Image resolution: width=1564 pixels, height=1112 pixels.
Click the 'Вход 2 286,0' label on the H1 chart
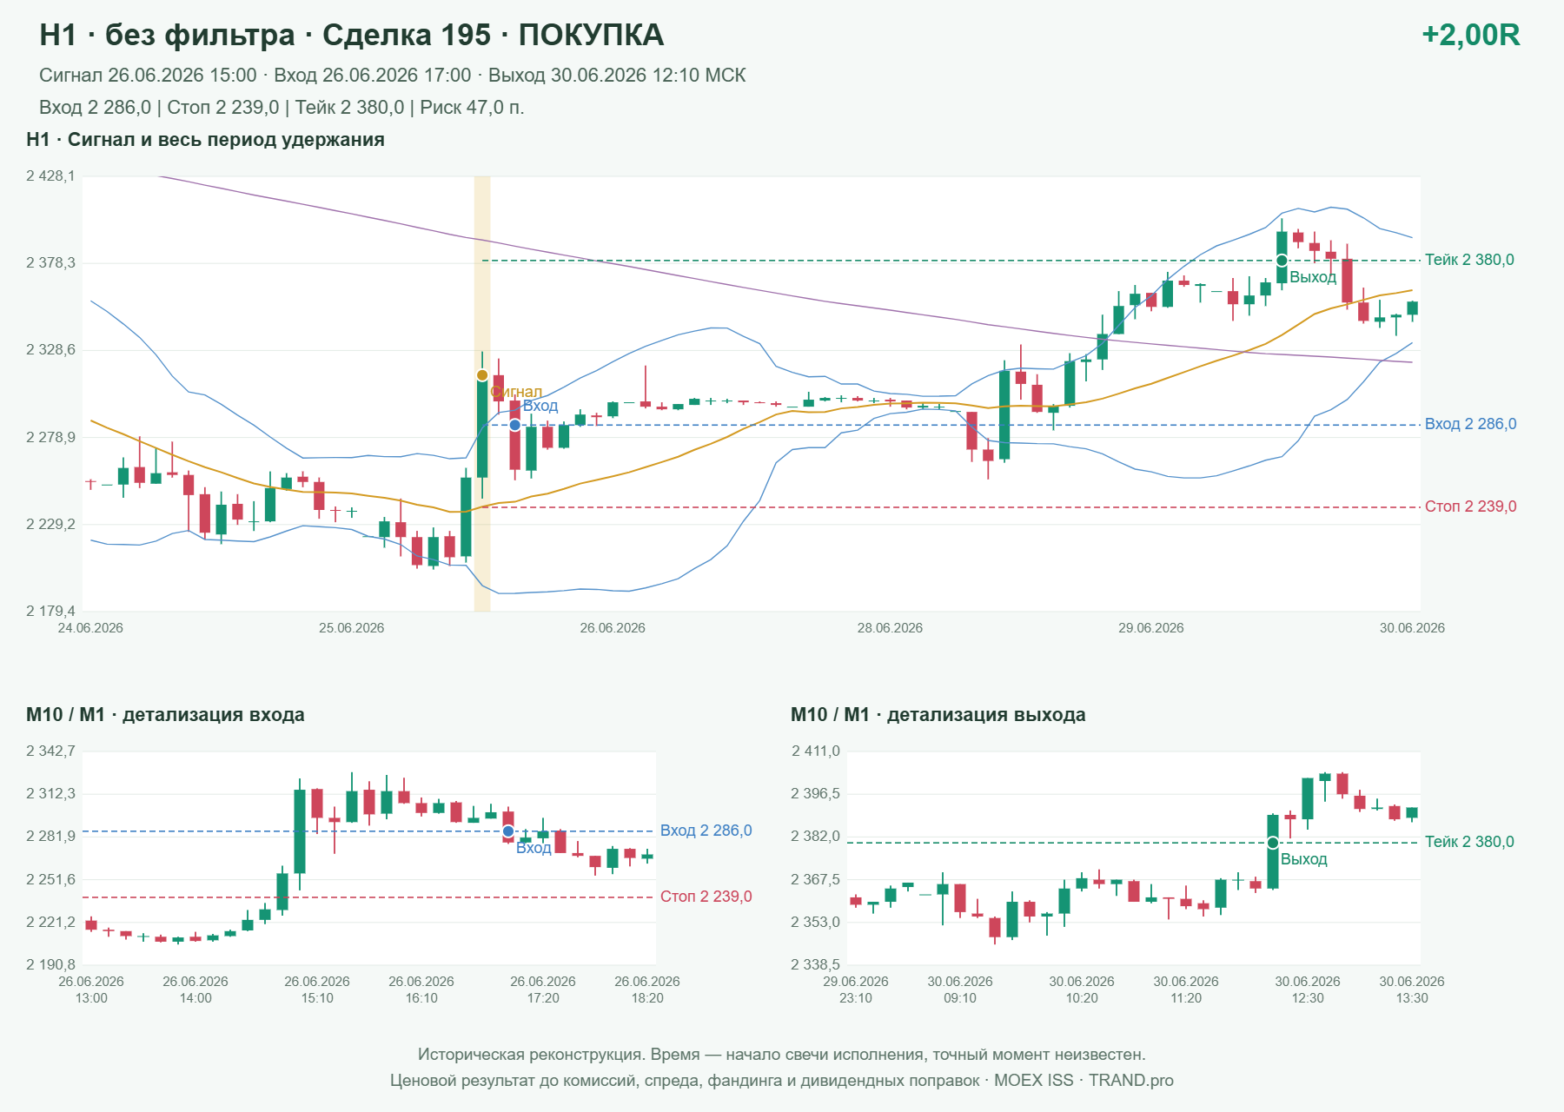click(1470, 424)
